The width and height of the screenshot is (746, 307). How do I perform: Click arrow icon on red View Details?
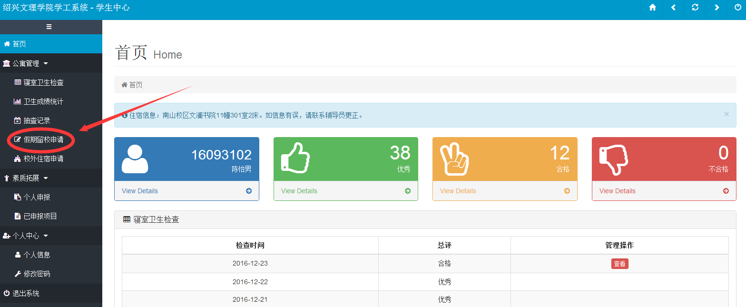coord(726,191)
